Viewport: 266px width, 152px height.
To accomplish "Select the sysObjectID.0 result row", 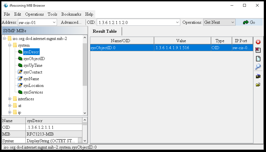I will click(122, 48).
